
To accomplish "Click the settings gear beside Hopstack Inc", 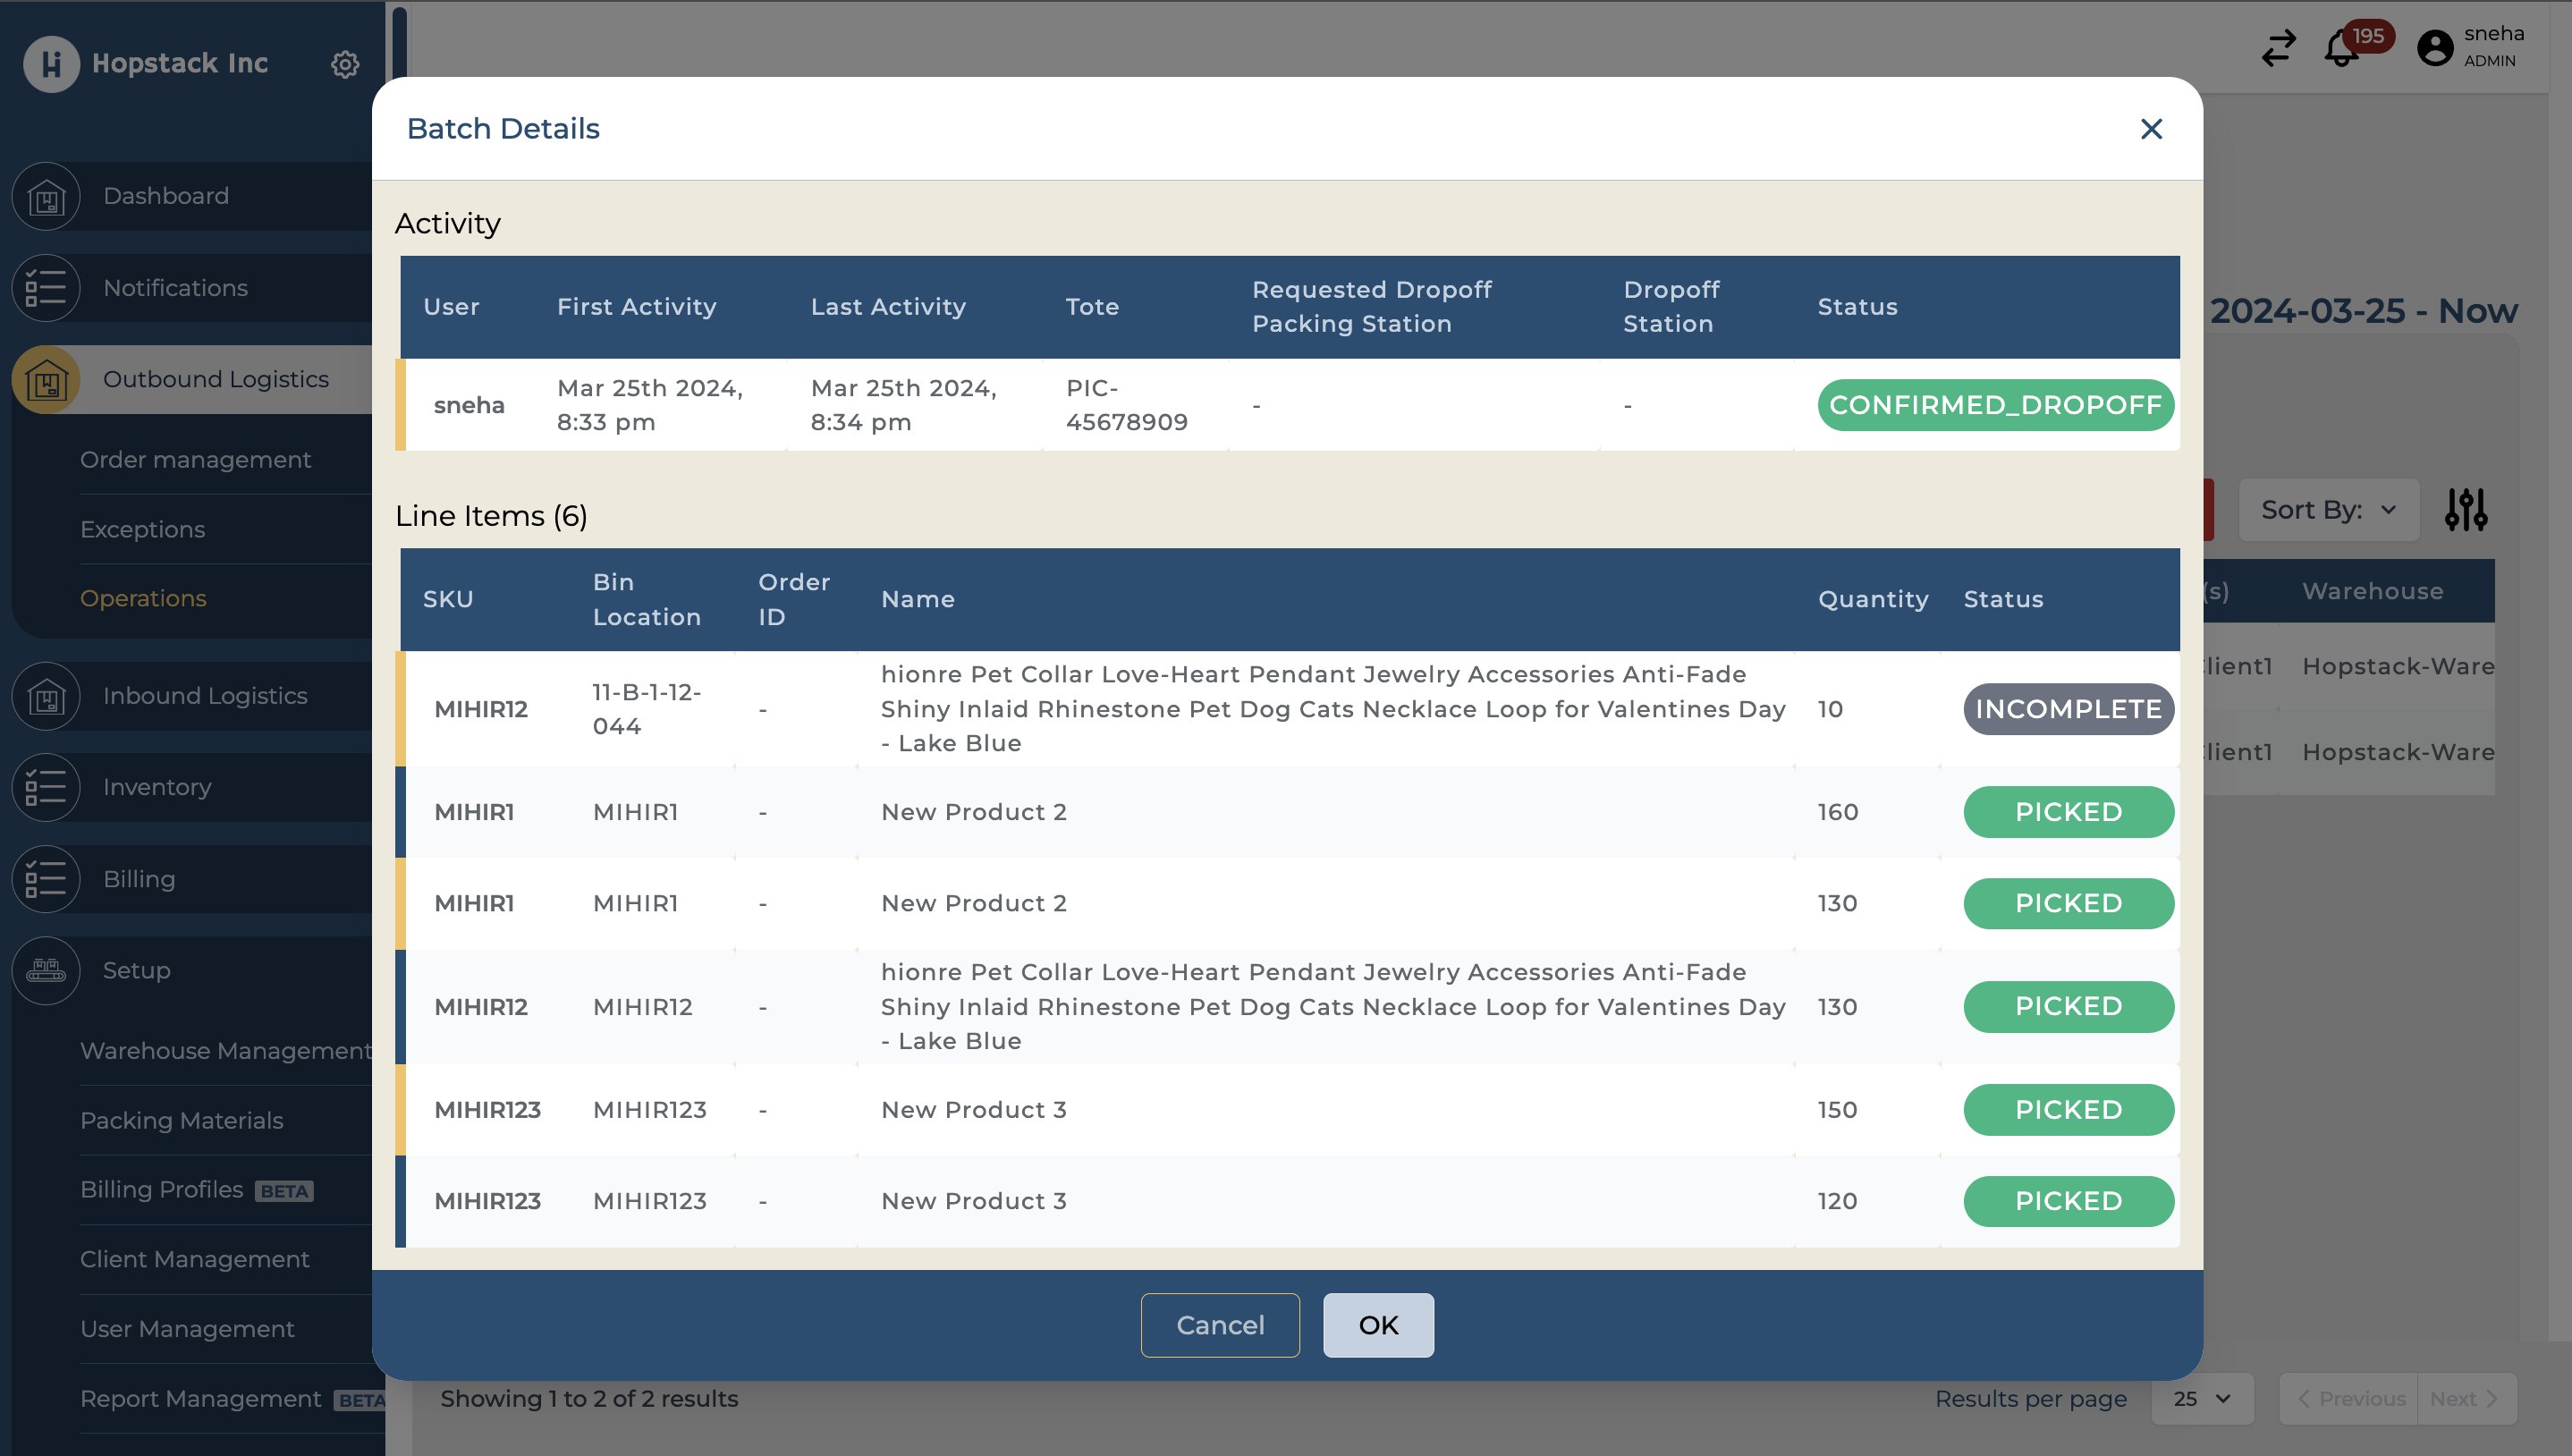I will (x=345, y=64).
